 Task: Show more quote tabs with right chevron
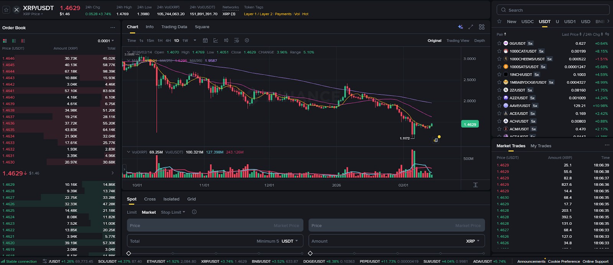[609, 21]
